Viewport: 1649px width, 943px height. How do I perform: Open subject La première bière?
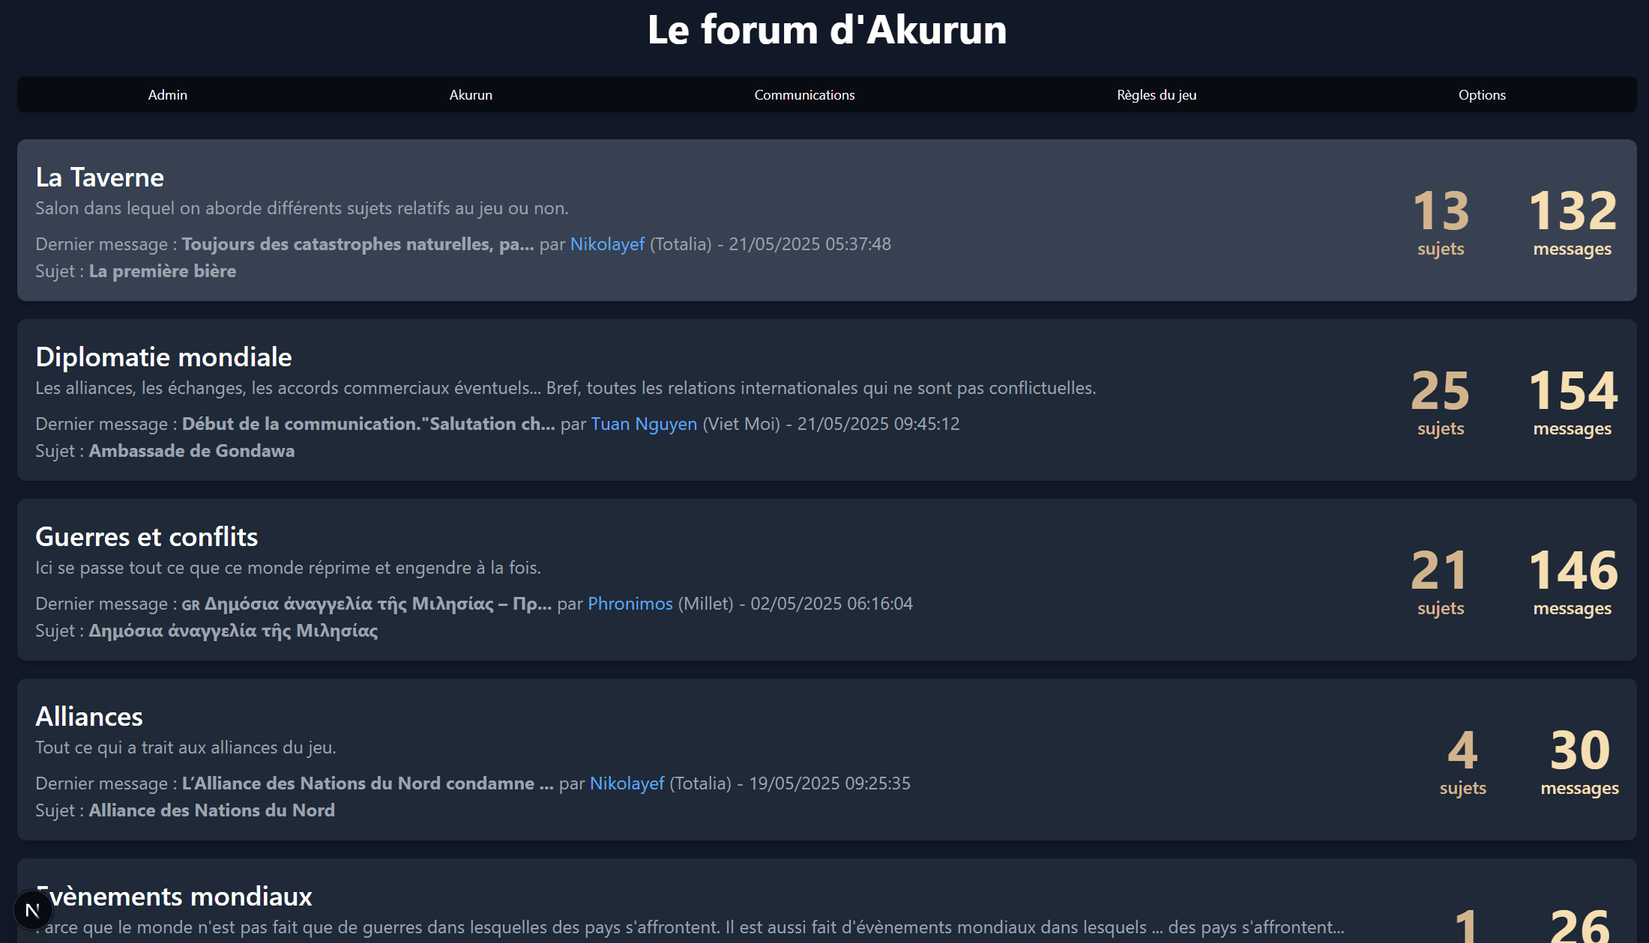(x=162, y=271)
